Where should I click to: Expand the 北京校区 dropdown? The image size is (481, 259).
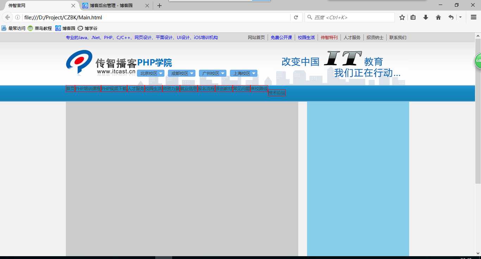pyautogui.click(x=150, y=73)
